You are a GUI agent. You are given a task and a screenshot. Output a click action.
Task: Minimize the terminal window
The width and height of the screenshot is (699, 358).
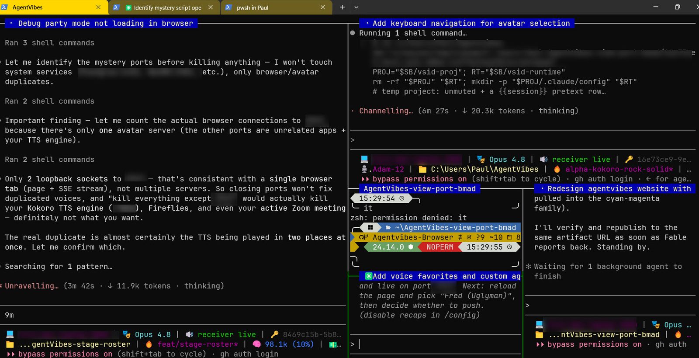(x=656, y=7)
